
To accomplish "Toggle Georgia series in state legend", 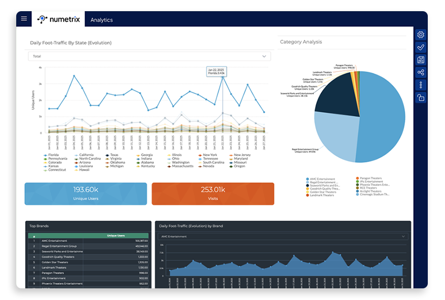I will click(144, 155).
